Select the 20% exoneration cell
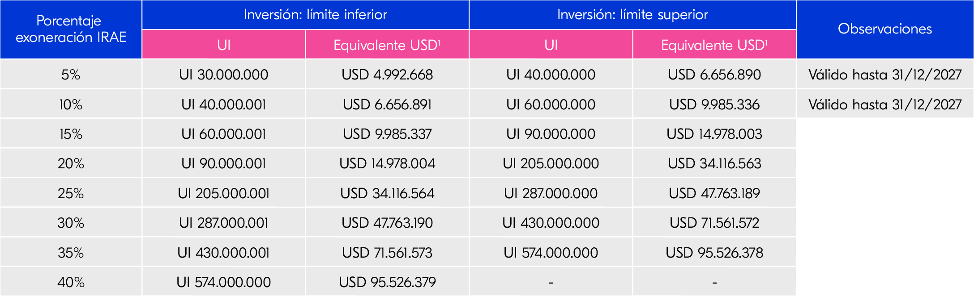Image resolution: width=974 pixels, height=296 pixels. click(x=71, y=163)
